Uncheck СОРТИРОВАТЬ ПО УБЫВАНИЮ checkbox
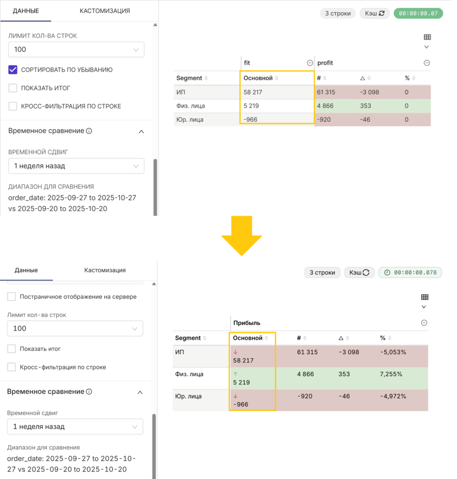Image resolution: width=457 pixels, height=479 pixels. 13,70
